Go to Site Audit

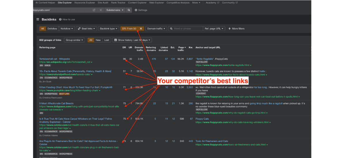pos(103,3)
